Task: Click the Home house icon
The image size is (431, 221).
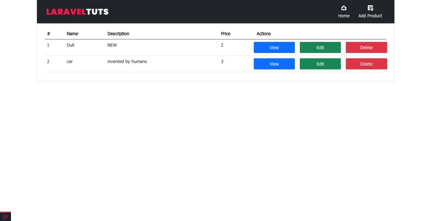Action: click(344, 8)
